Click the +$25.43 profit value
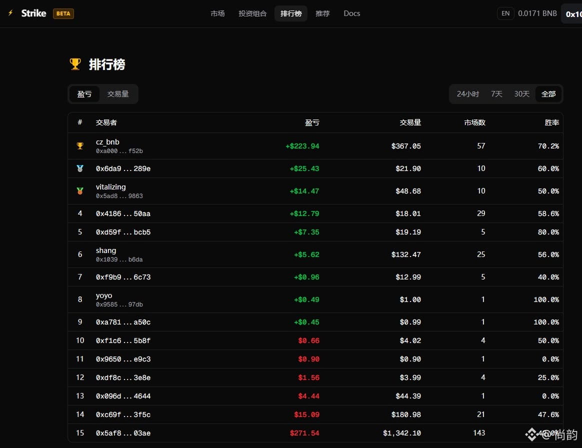 pos(304,168)
